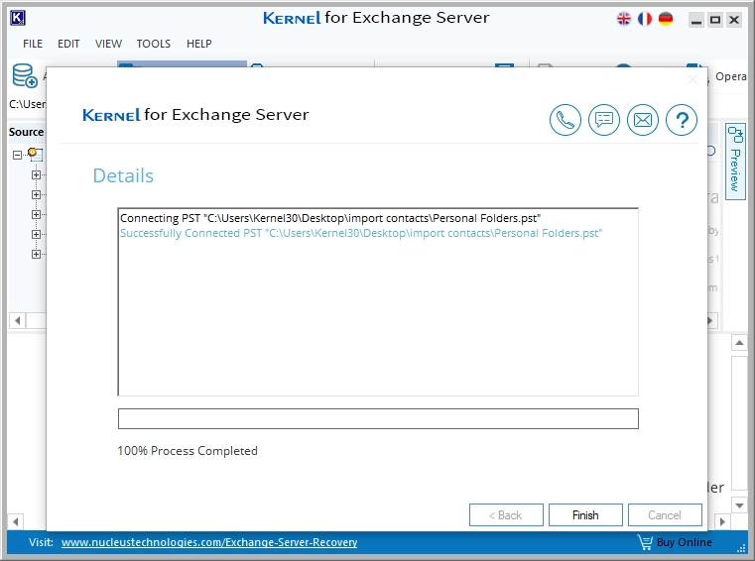
Task: Click right arrow of bottom horizontal scrollbar
Action: click(x=722, y=521)
